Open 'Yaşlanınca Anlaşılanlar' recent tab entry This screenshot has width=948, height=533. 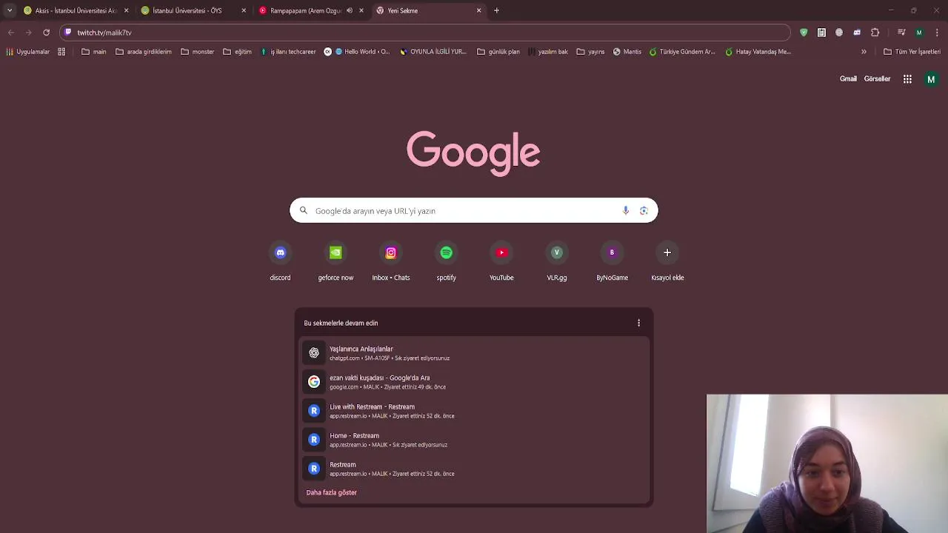pos(474,353)
